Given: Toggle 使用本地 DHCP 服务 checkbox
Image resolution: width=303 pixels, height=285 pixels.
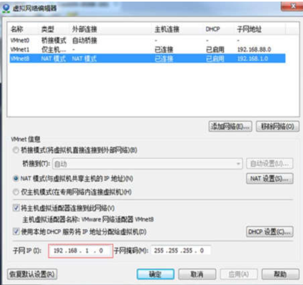Looking at the screenshot, I should point(16,231).
